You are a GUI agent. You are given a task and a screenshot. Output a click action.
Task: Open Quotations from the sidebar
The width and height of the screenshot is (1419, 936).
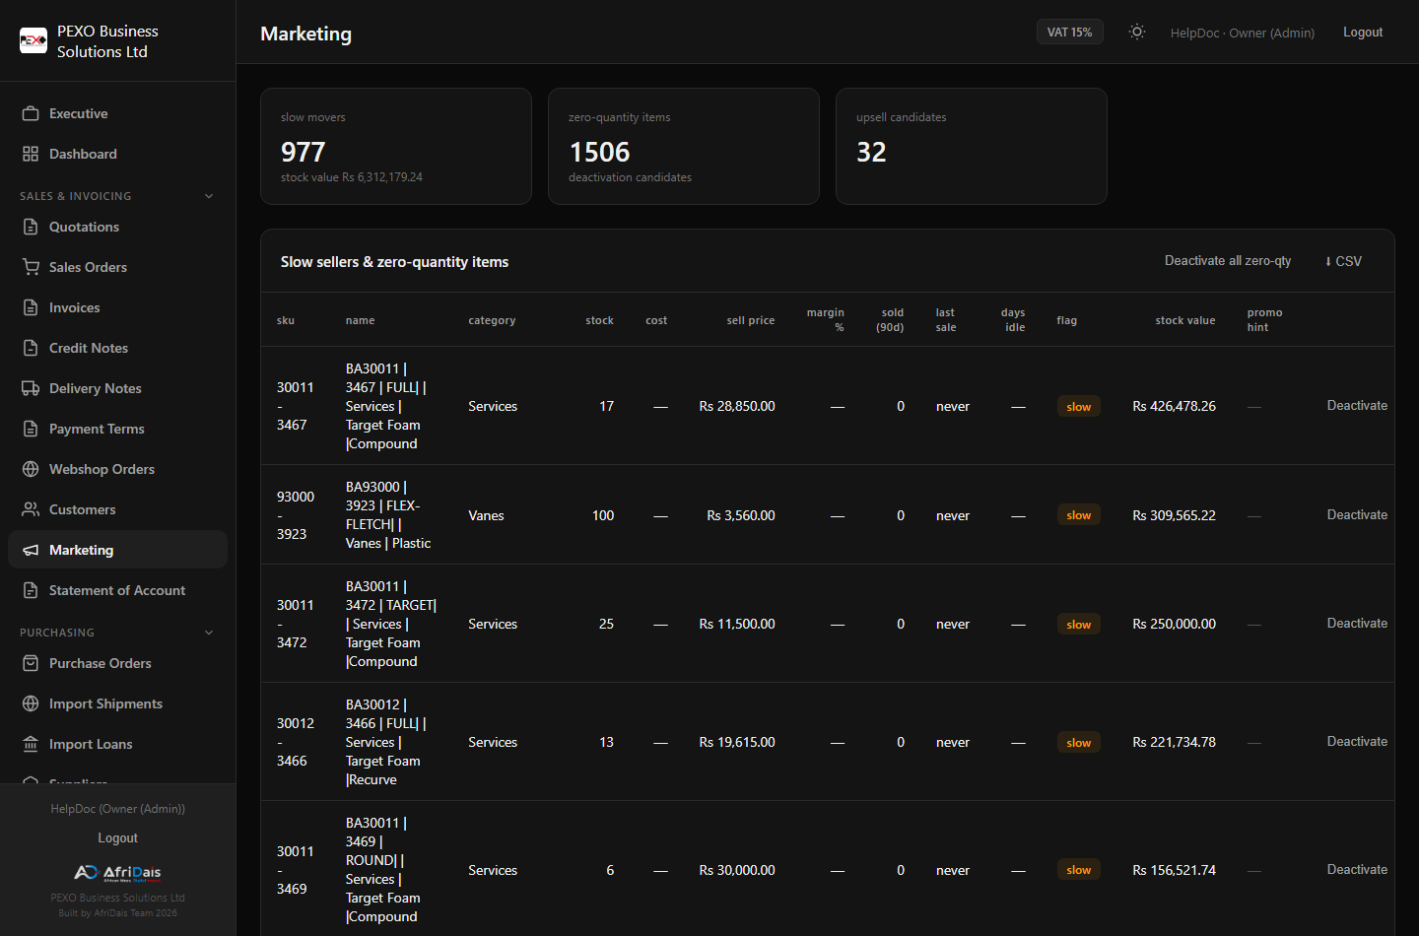[117, 227]
